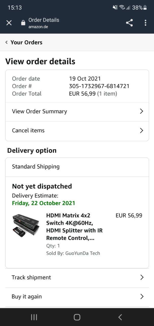Viewport: 154px width, 326px height.
Task: View the HDMI switch product thumbnail
Action: [26, 225]
